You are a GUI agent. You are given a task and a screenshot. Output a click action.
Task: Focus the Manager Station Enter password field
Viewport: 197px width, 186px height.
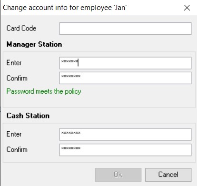125,63
